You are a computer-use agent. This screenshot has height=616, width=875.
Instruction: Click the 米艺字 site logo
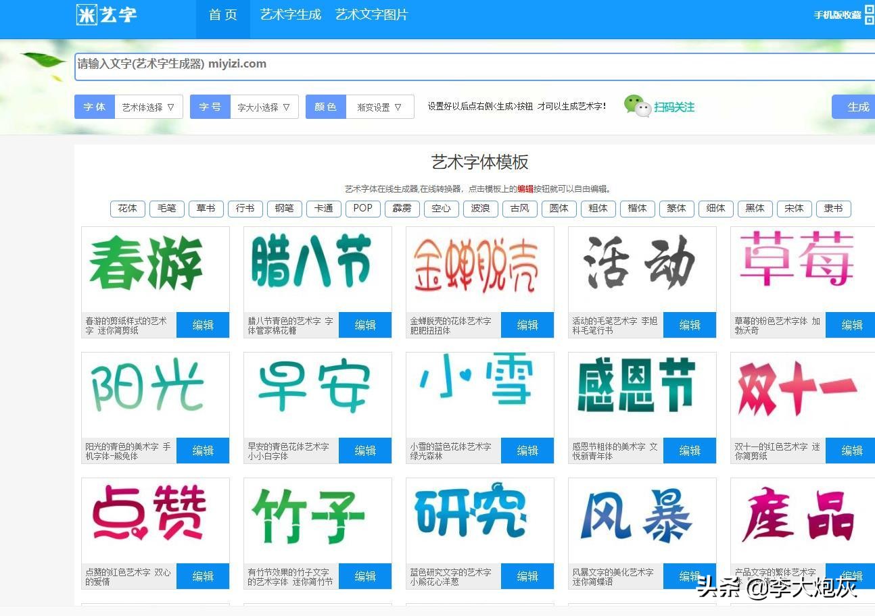coord(105,15)
